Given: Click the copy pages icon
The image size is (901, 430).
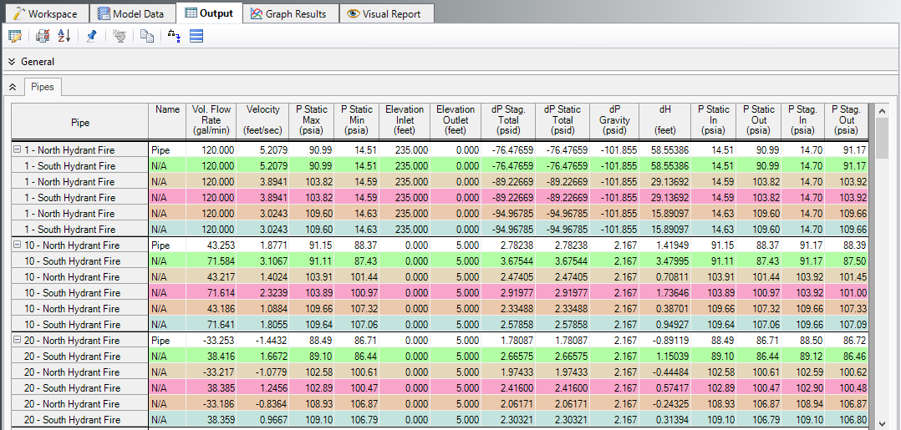Looking at the screenshot, I should (147, 36).
